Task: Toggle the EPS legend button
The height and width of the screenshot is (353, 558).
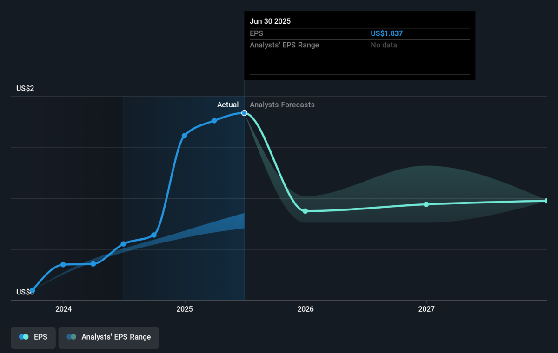Action: click(x=33, y=337)
